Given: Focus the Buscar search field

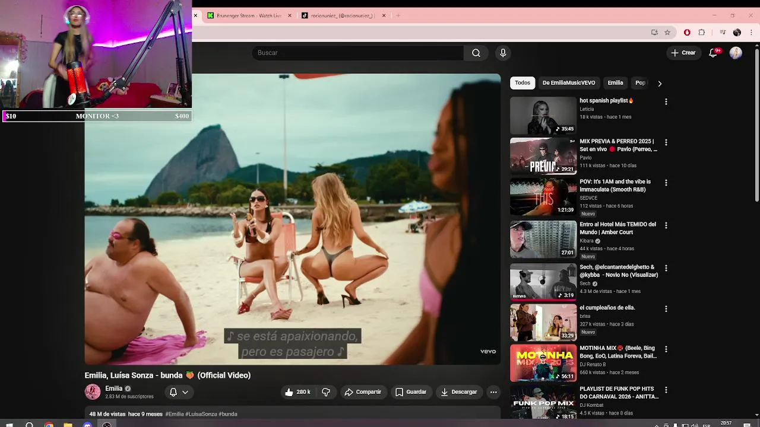Looking at the screenshot, I should pos(357,53).
